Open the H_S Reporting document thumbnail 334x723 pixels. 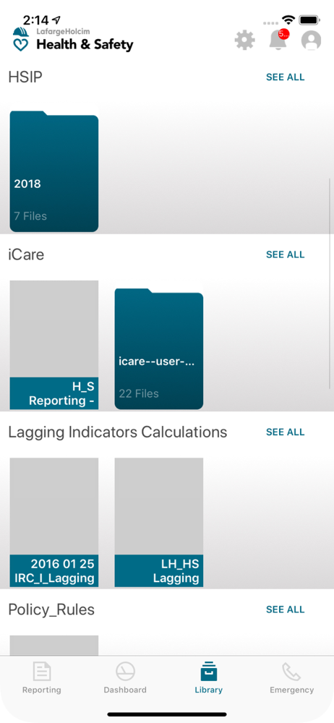(x=54, y=345)
